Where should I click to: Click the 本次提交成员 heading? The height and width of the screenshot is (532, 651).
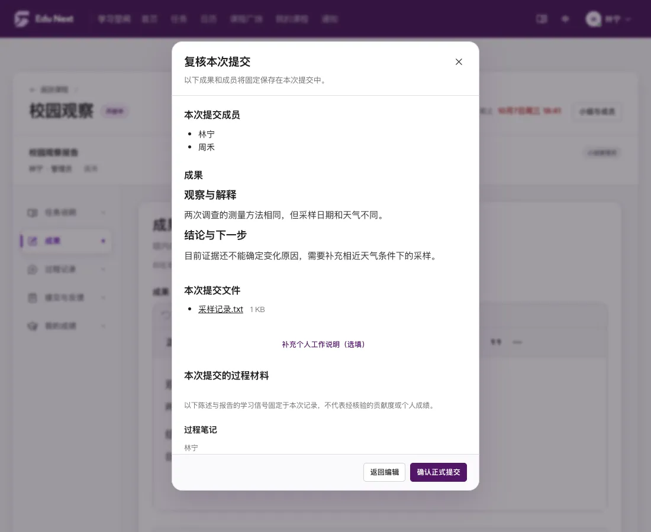point(212,115)
